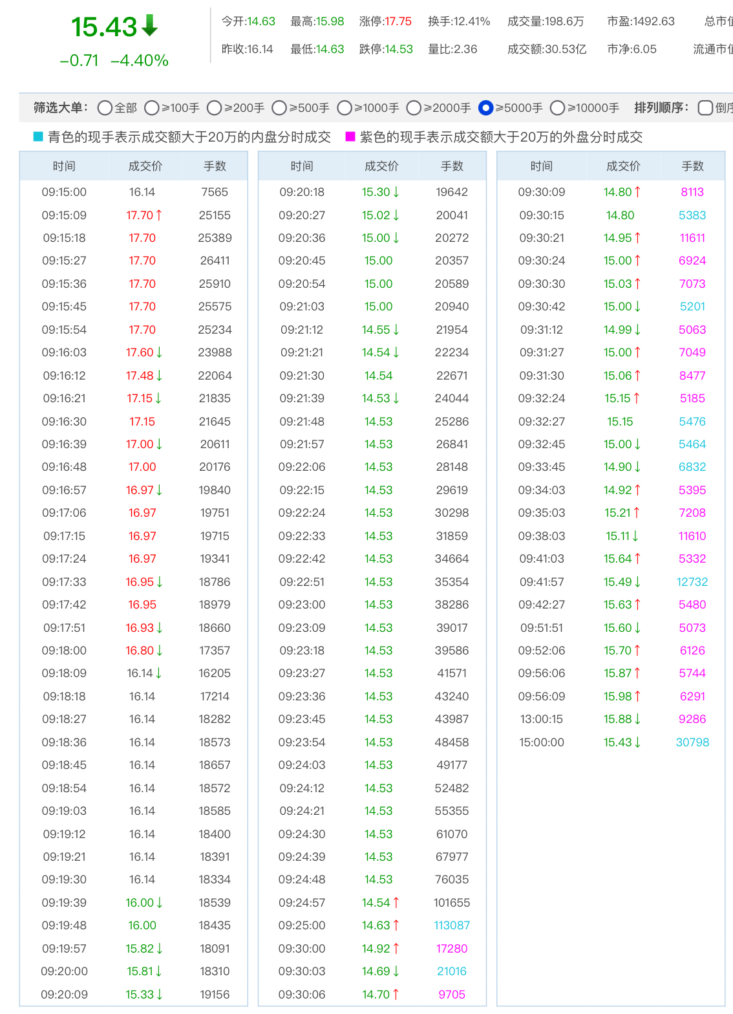Click the 成交额 30.53亿 figure
Viewport: 733px width, 1014px height.
(x=566, y=49)
